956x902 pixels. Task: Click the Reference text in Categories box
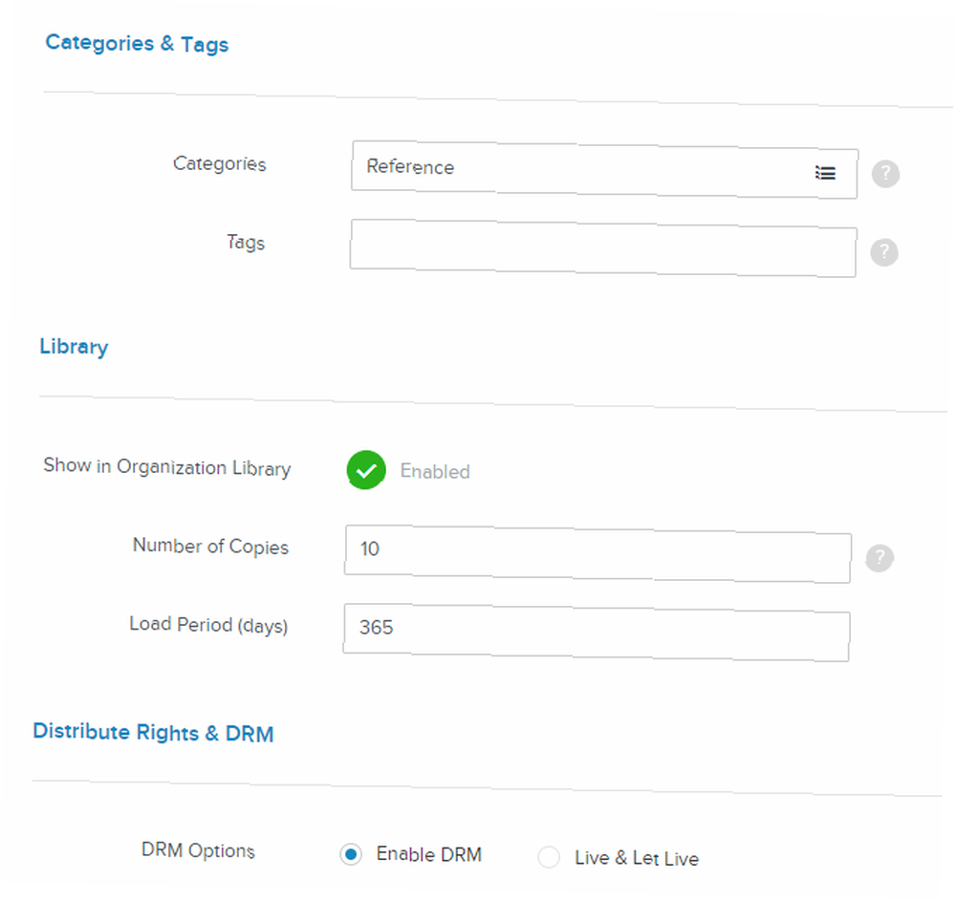pos(410,166)
